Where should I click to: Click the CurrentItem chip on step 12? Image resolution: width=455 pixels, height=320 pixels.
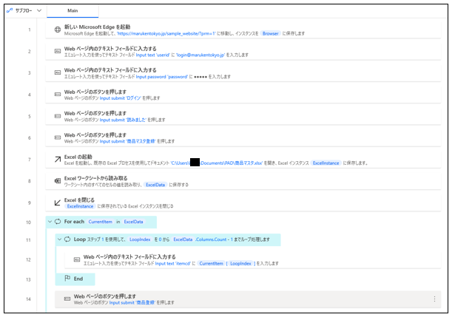click(x=212, y=264)
